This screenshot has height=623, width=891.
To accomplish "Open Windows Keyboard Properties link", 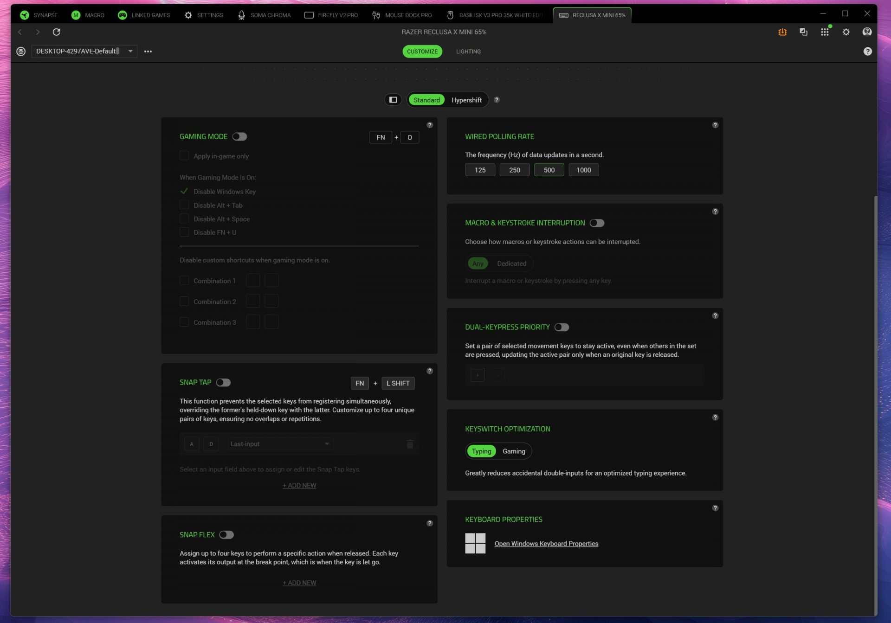I will click(x=546, y=544).
